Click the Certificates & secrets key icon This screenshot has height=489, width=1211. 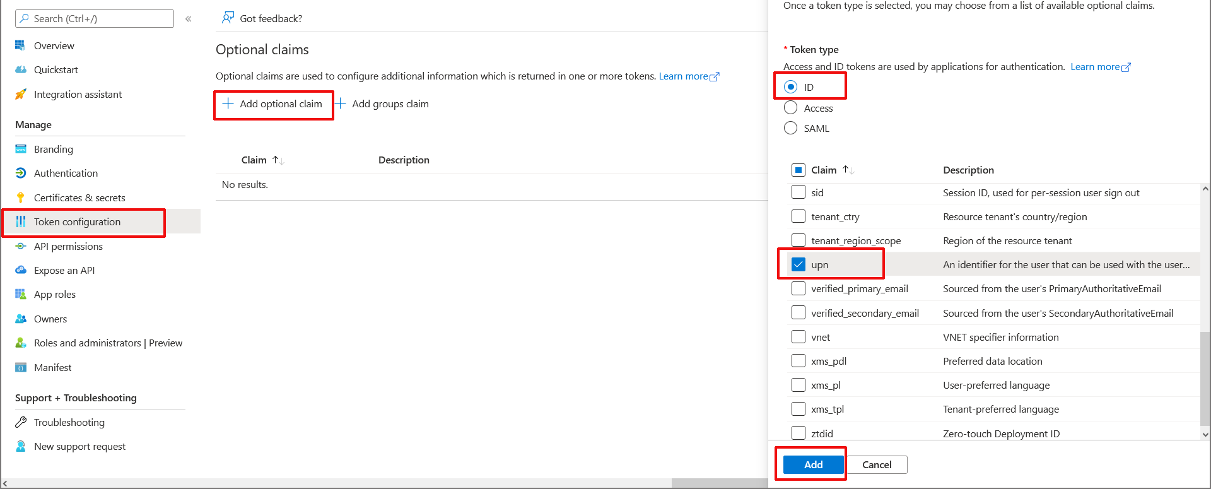pos(20,197)
